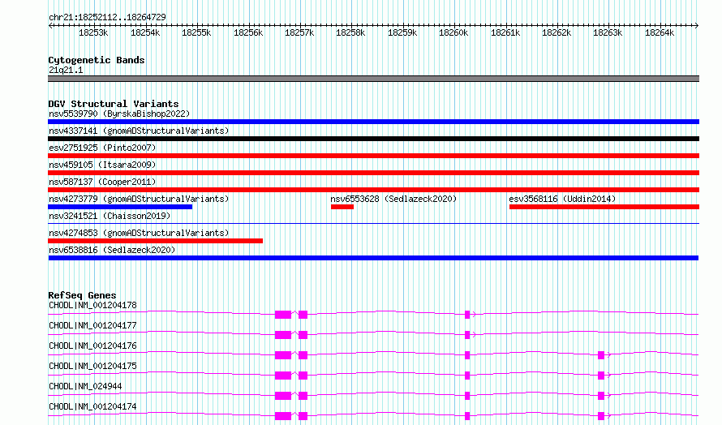Viewport: 722px width, 425px height.
Task: Select the gray 21q21.1 cytogenetic band bar
Action: coord(373,79)
